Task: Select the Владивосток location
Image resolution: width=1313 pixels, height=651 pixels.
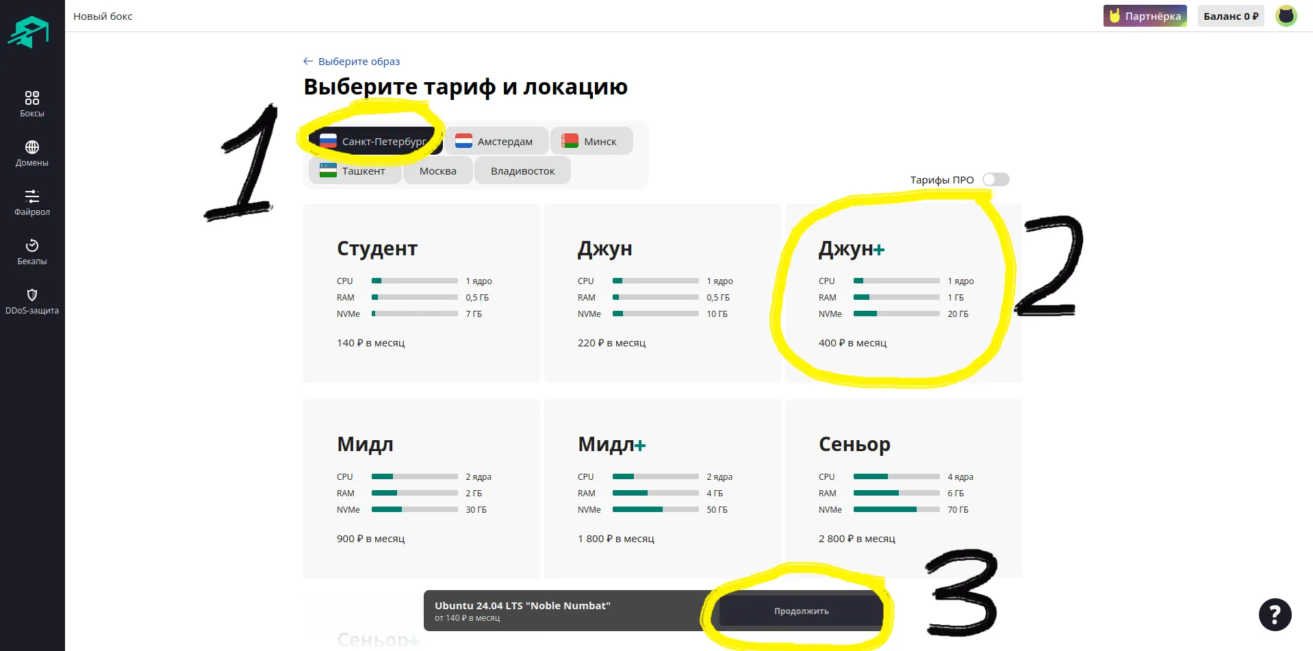Action: (x=522, y=170)
